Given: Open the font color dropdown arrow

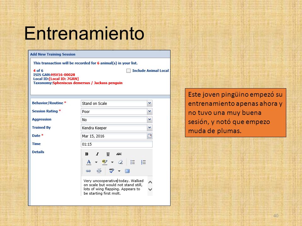Looking at the screenshot, I should [x=96, y=162].
